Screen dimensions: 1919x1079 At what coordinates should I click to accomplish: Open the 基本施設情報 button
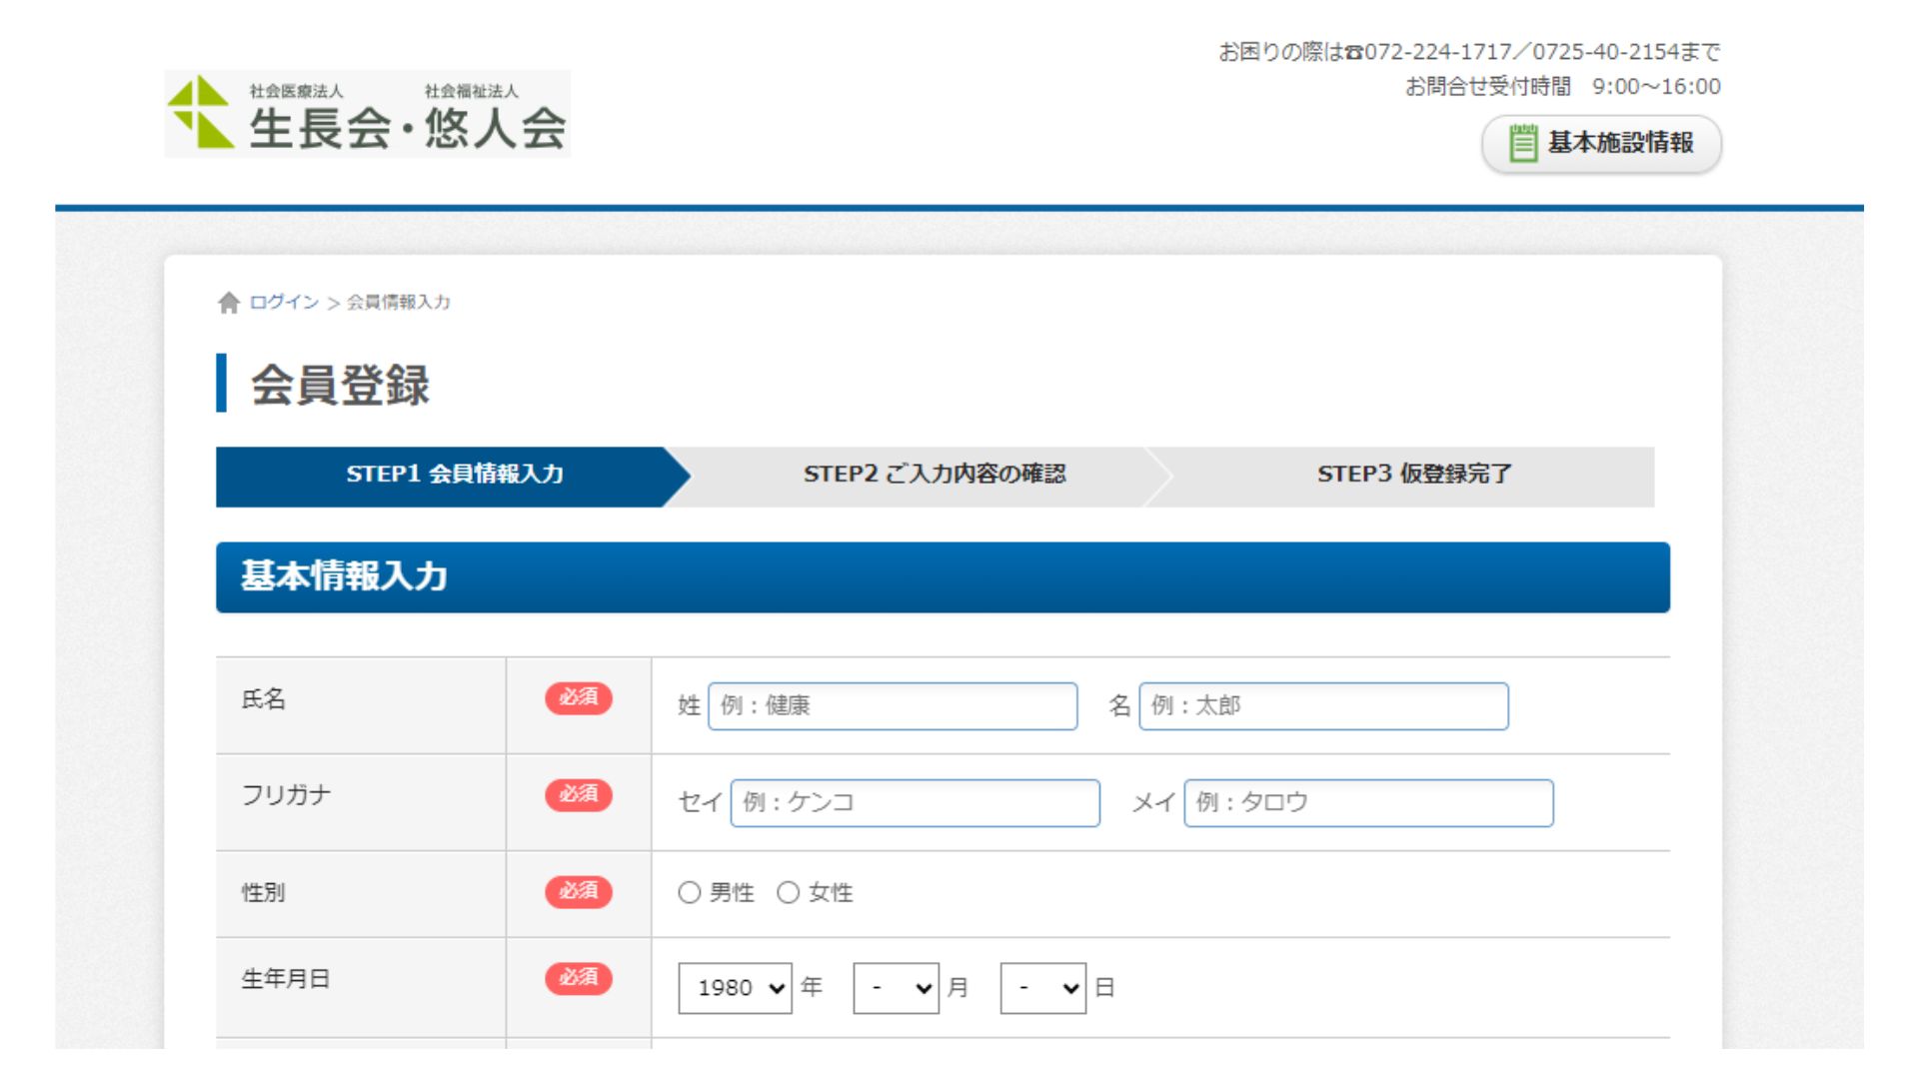pos(1601,144)
